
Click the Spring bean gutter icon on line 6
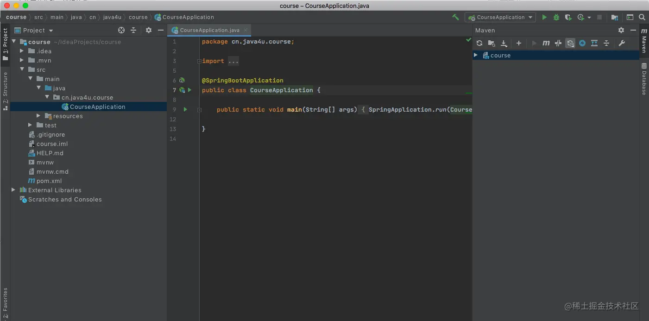[182, 80]
